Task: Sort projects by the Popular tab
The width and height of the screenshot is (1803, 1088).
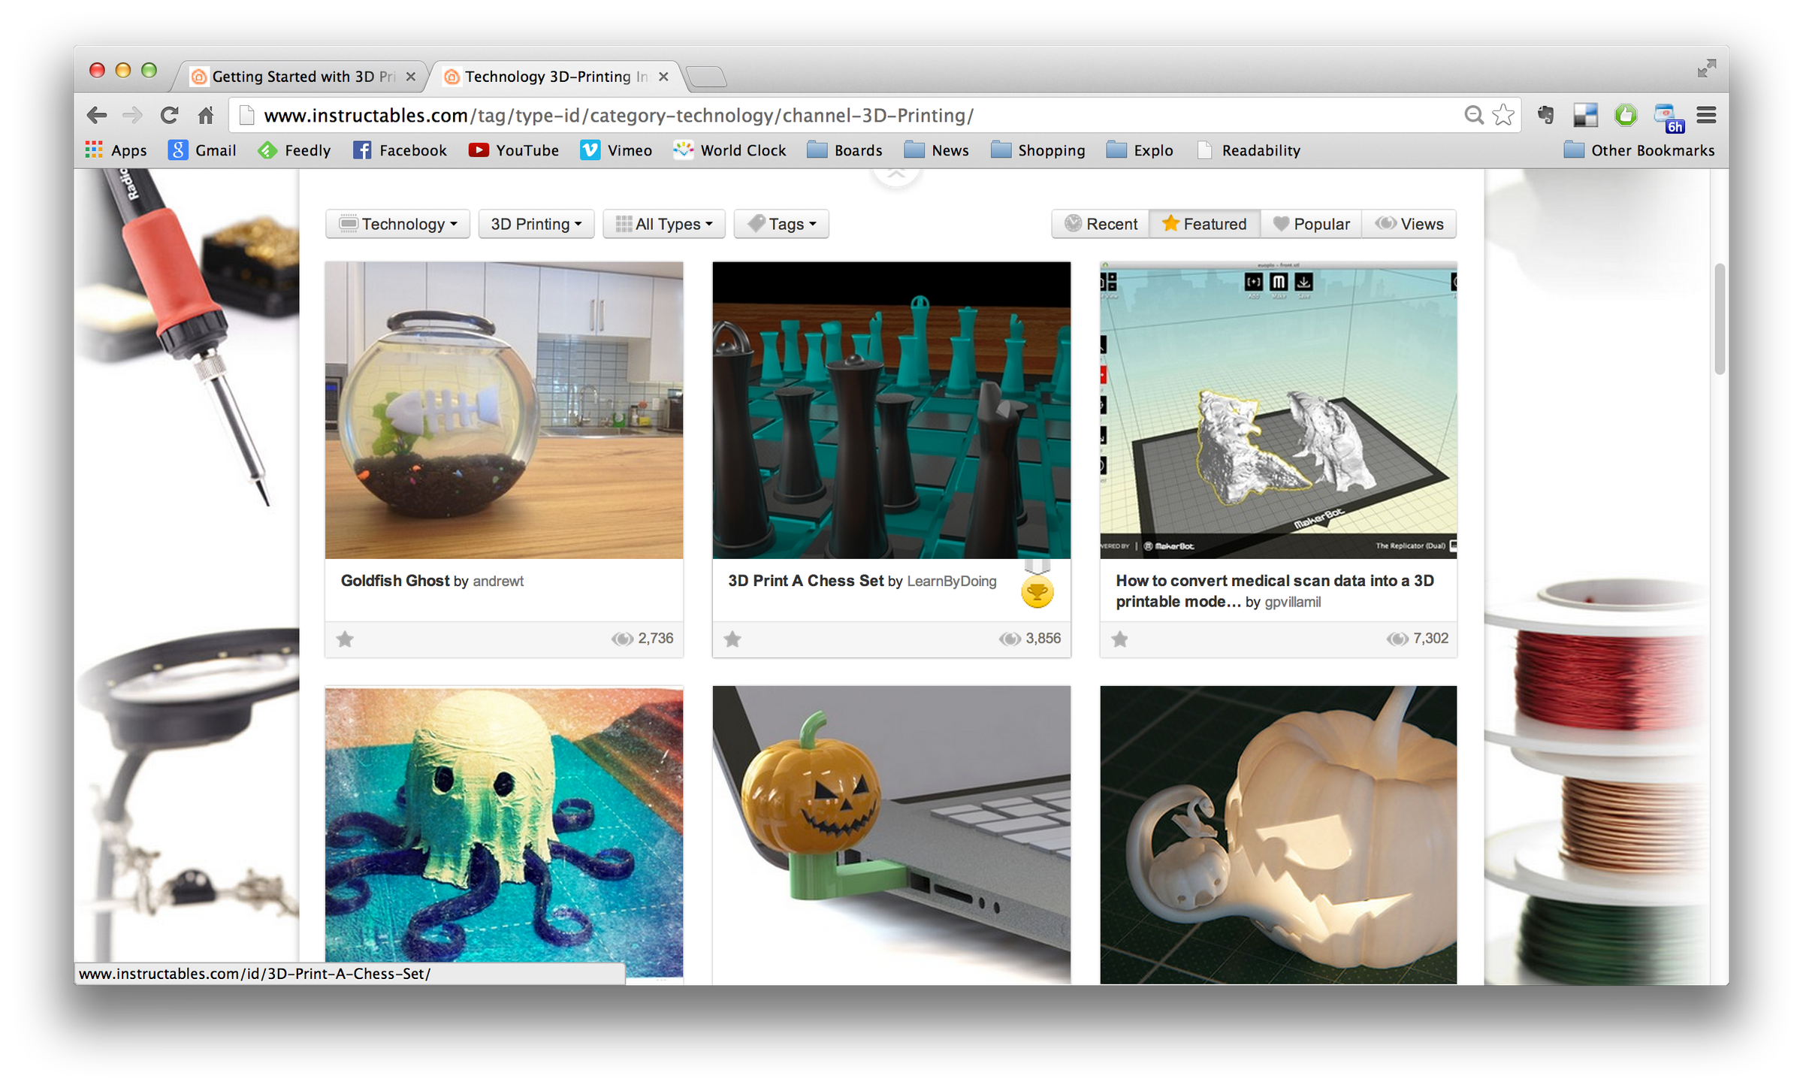Action: tap(1311, 224)
